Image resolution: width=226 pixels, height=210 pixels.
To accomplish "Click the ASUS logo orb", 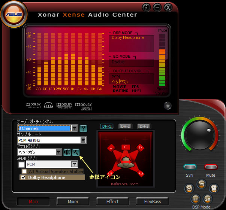I will [x=14, y=14].
